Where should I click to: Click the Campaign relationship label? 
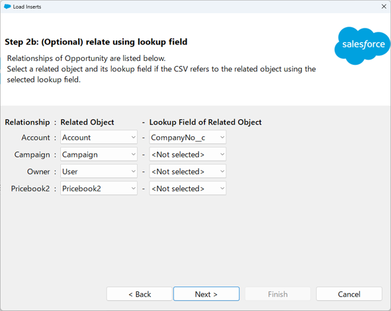click(x=32, y=155)
